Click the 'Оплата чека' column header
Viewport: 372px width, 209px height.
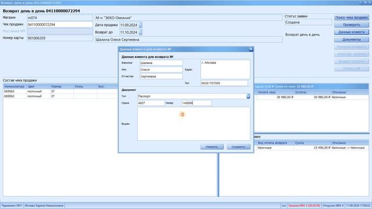coord(275,92)
